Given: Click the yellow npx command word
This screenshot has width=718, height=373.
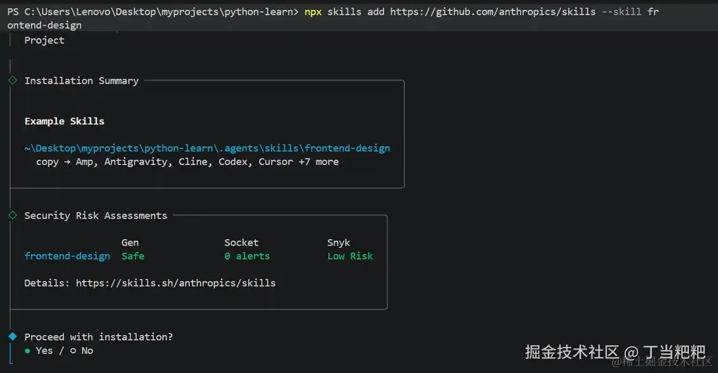Looking at the screenshot, I should (313, 12).
